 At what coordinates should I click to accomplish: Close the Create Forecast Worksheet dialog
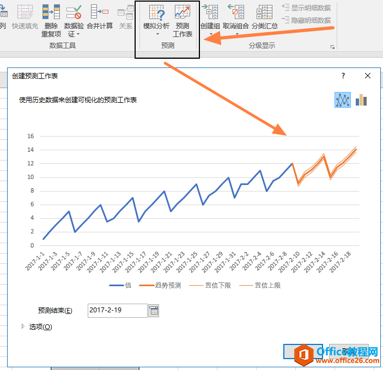[368, 76]
